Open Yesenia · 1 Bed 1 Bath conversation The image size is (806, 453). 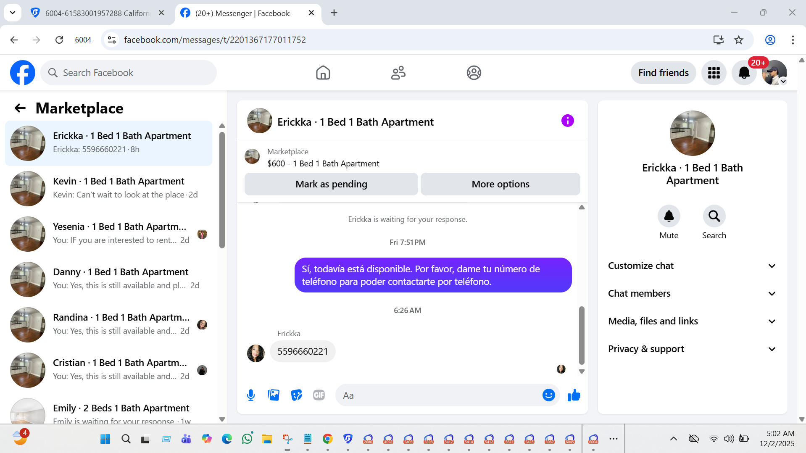[x=108, y=234]
